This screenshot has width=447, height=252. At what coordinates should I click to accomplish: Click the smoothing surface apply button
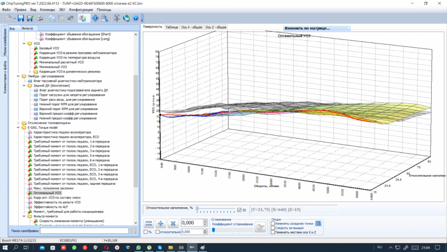[x=260, y=227]
